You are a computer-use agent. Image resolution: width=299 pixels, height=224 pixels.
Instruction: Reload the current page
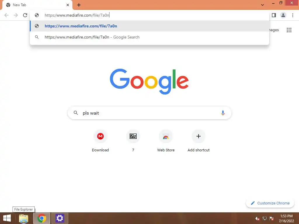25,15
